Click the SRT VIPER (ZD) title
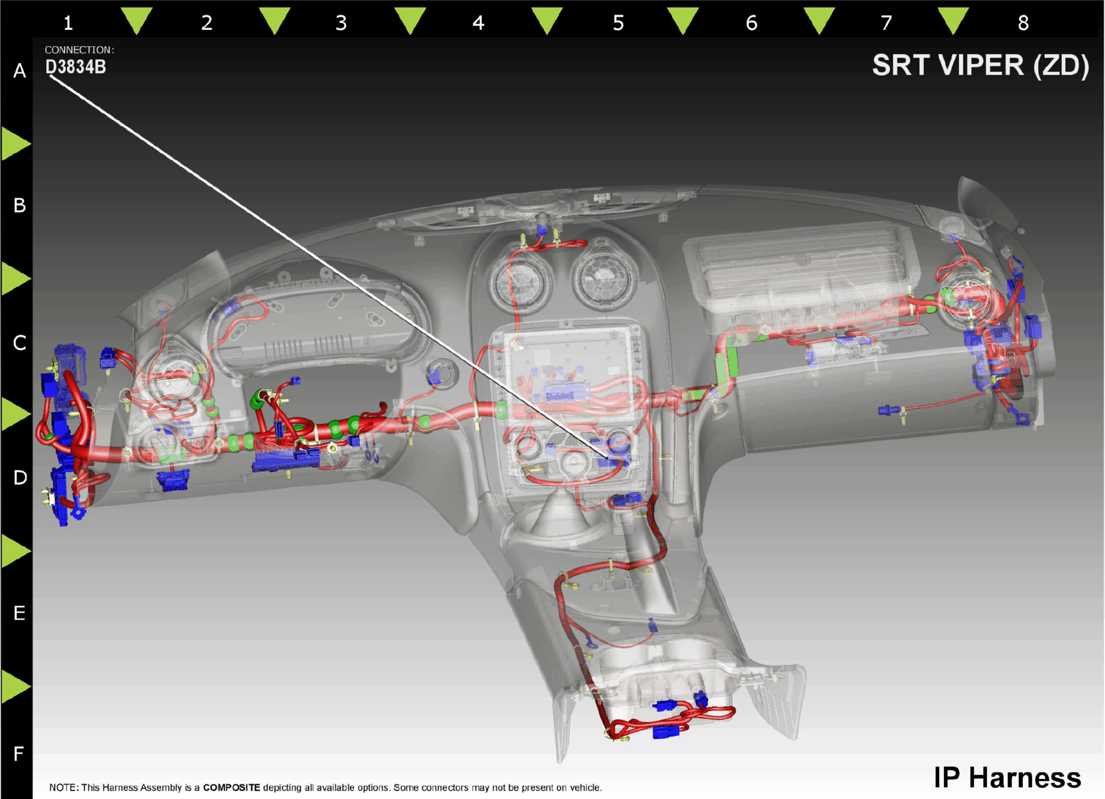The image size is (1105, 799). (x=980, y=65)
